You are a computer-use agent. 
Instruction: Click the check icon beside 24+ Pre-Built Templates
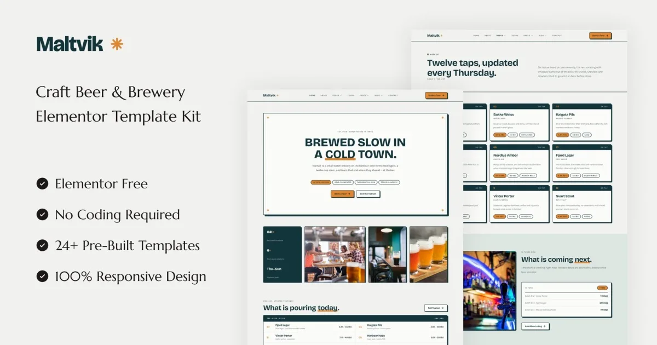42,245
